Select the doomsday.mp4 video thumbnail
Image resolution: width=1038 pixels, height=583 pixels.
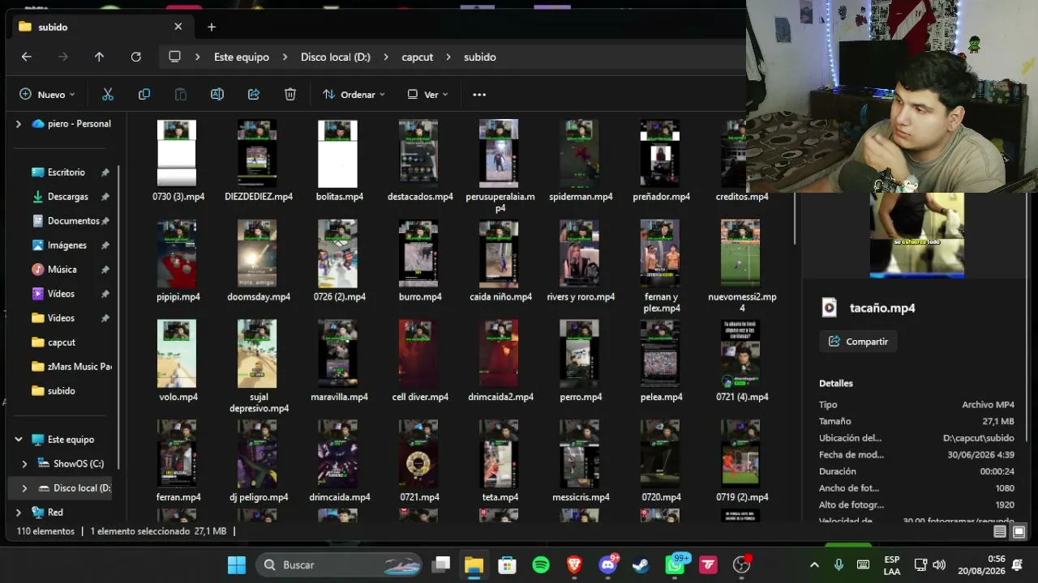(x=257, y=253)
